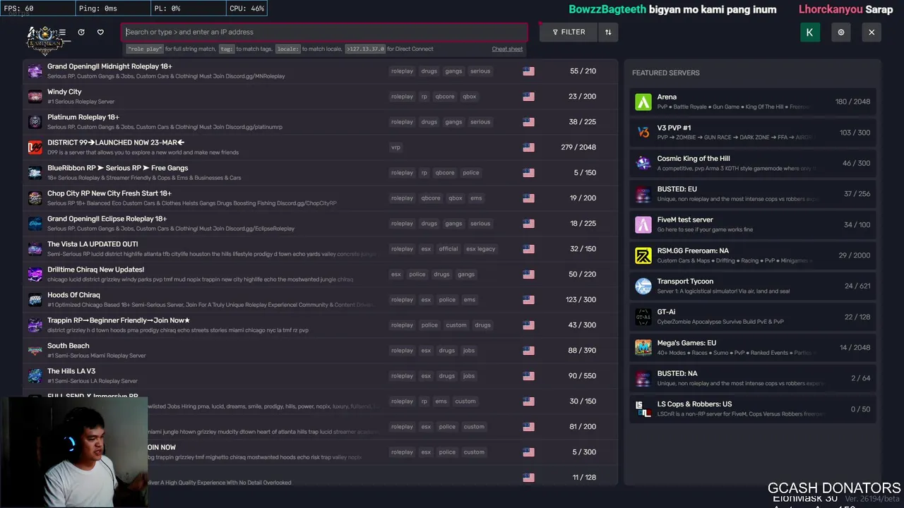Click the BlueRibbon RP server icon

[35, 173]
